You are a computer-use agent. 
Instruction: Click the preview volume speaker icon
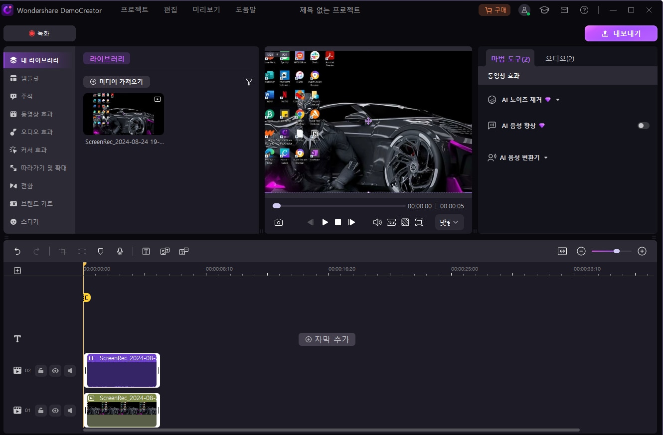pos(377,222)
